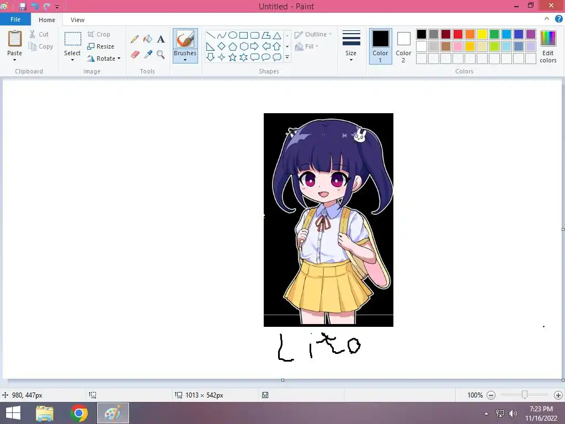Choose the Oval shape

click(x=233, y=35)
